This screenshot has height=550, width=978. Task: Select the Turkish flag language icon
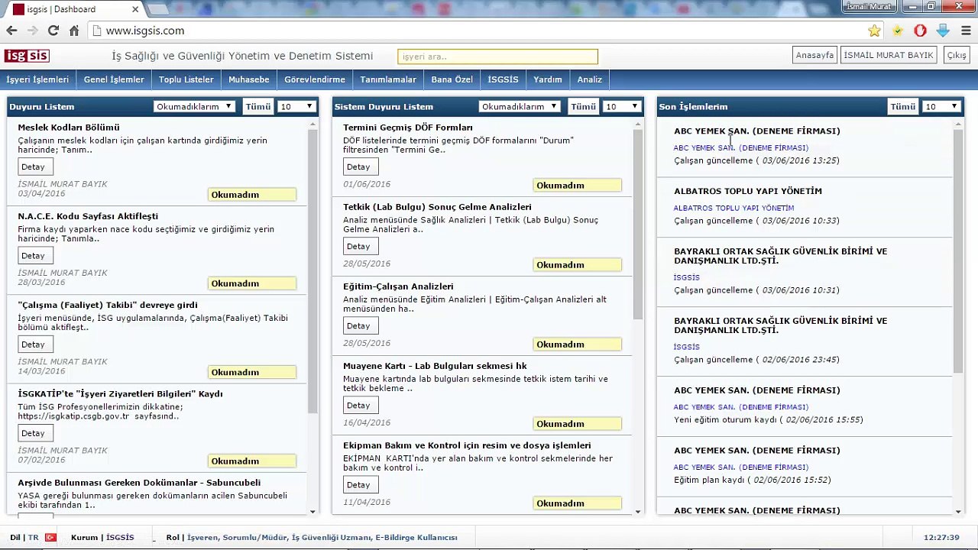pos(50,537)
